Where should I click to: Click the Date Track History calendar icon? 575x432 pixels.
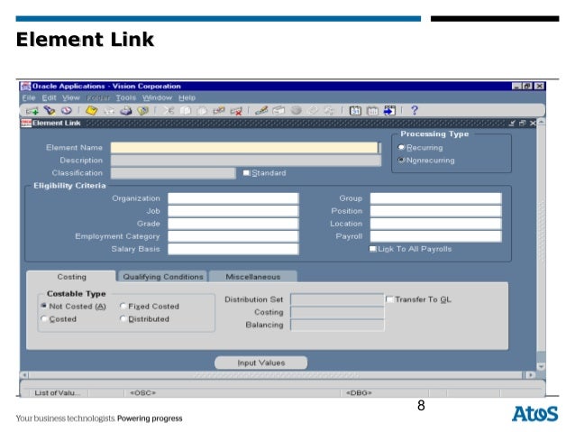pyautogui.click(x=372, y=110)
